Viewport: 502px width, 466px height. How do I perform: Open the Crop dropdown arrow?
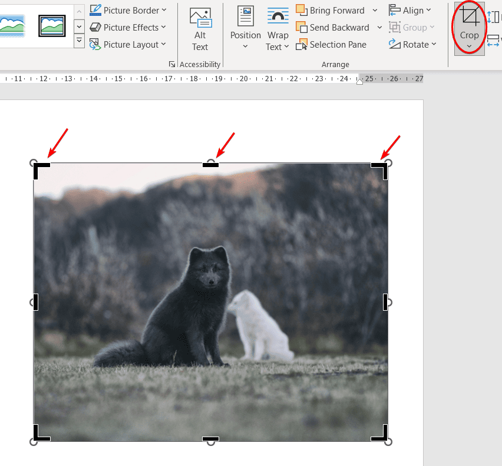coord(469,46)
